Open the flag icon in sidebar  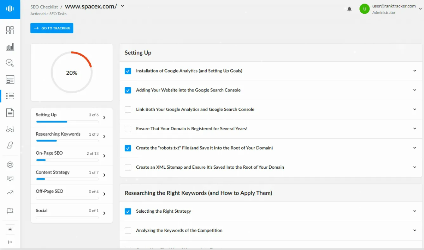tap(10, 211)
